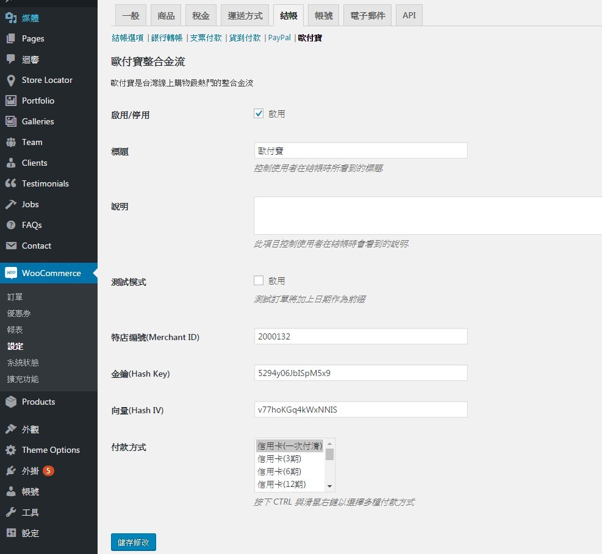Open the 銀行轉帳 bank transfer link
The width and height of the screenshot is (602, 554).
(167, 38)
